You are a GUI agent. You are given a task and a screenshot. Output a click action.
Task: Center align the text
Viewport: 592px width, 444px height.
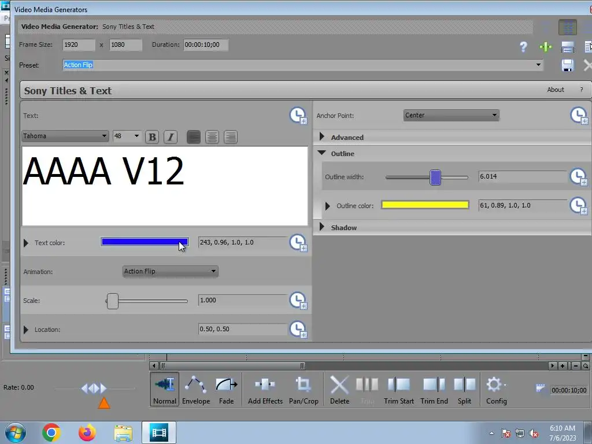pyautogui.click(x=212, y=137)
